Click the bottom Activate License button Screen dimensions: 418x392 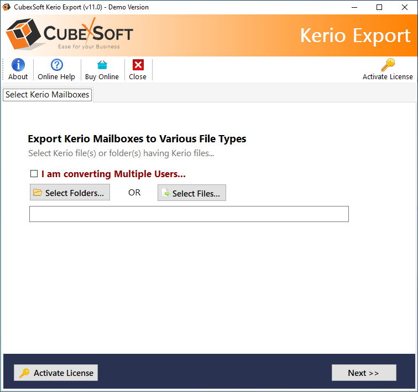click(x=56, y=373)
